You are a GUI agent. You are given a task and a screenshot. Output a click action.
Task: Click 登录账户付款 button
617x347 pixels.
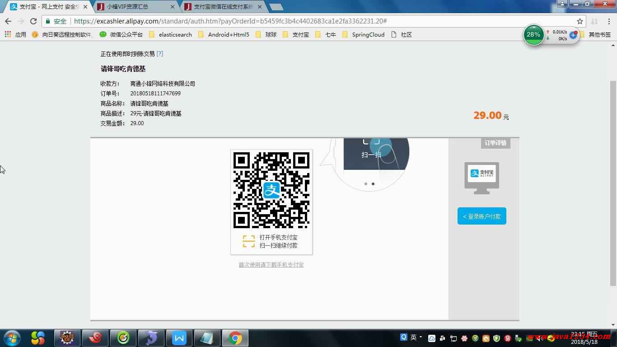(482, 216)
